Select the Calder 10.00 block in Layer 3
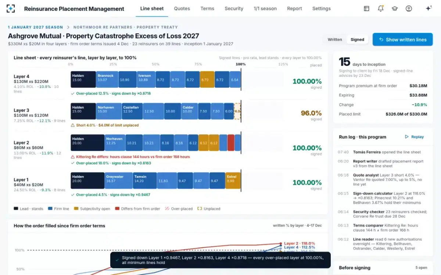 [190, 111]
